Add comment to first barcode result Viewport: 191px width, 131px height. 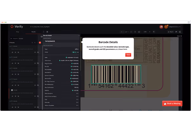[x=38, y=52]
